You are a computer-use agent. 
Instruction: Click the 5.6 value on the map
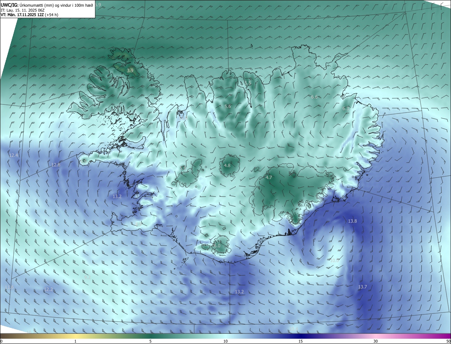228,106
